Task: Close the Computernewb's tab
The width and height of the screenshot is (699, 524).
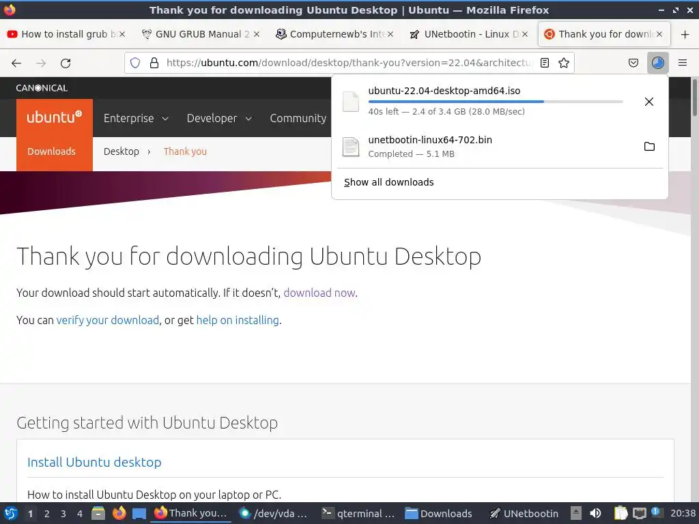Action: coord(390,34)
